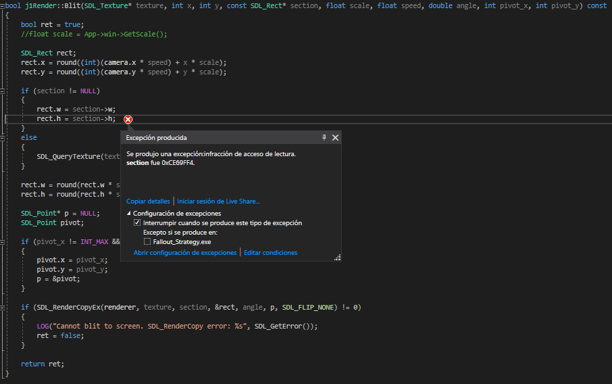
Task: Click 'SDL_Point* p = NULL;' line
Action: click(61, 213)
